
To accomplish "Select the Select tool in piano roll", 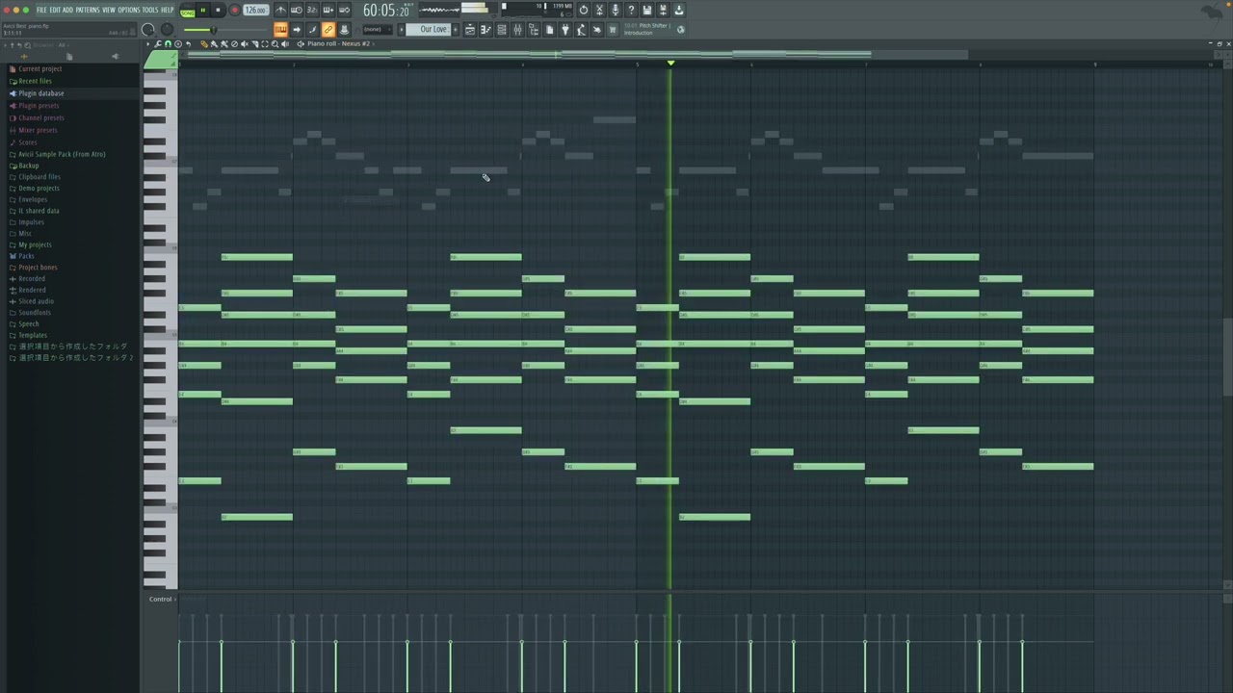I will (x=265, y=44).
